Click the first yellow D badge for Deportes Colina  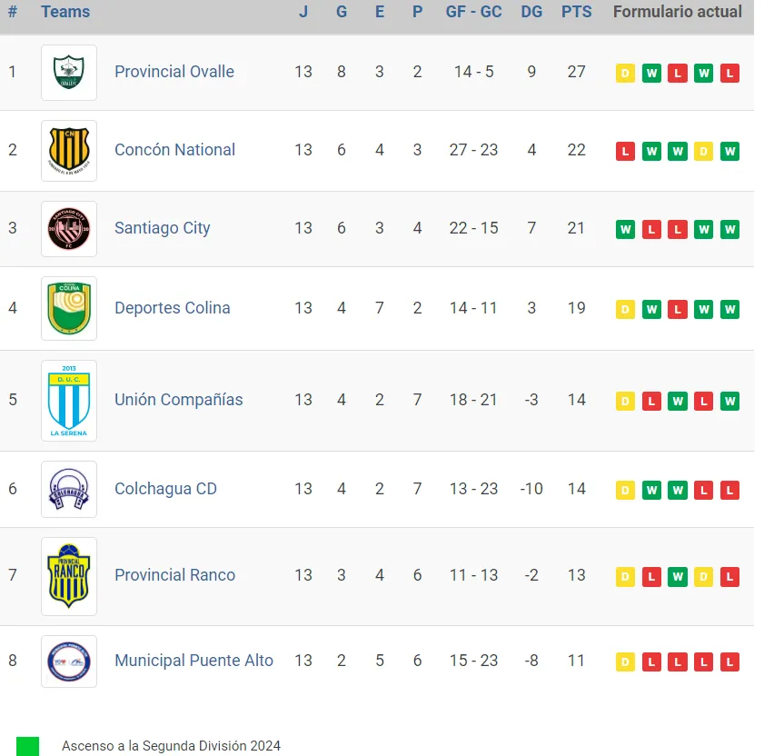[625, 309]
